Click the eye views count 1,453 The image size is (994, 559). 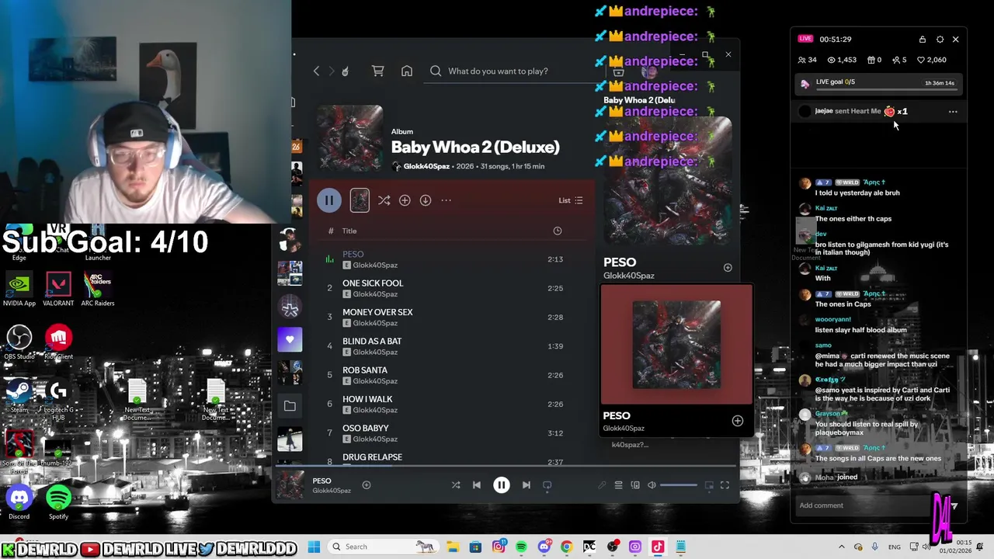pos(842,60)
